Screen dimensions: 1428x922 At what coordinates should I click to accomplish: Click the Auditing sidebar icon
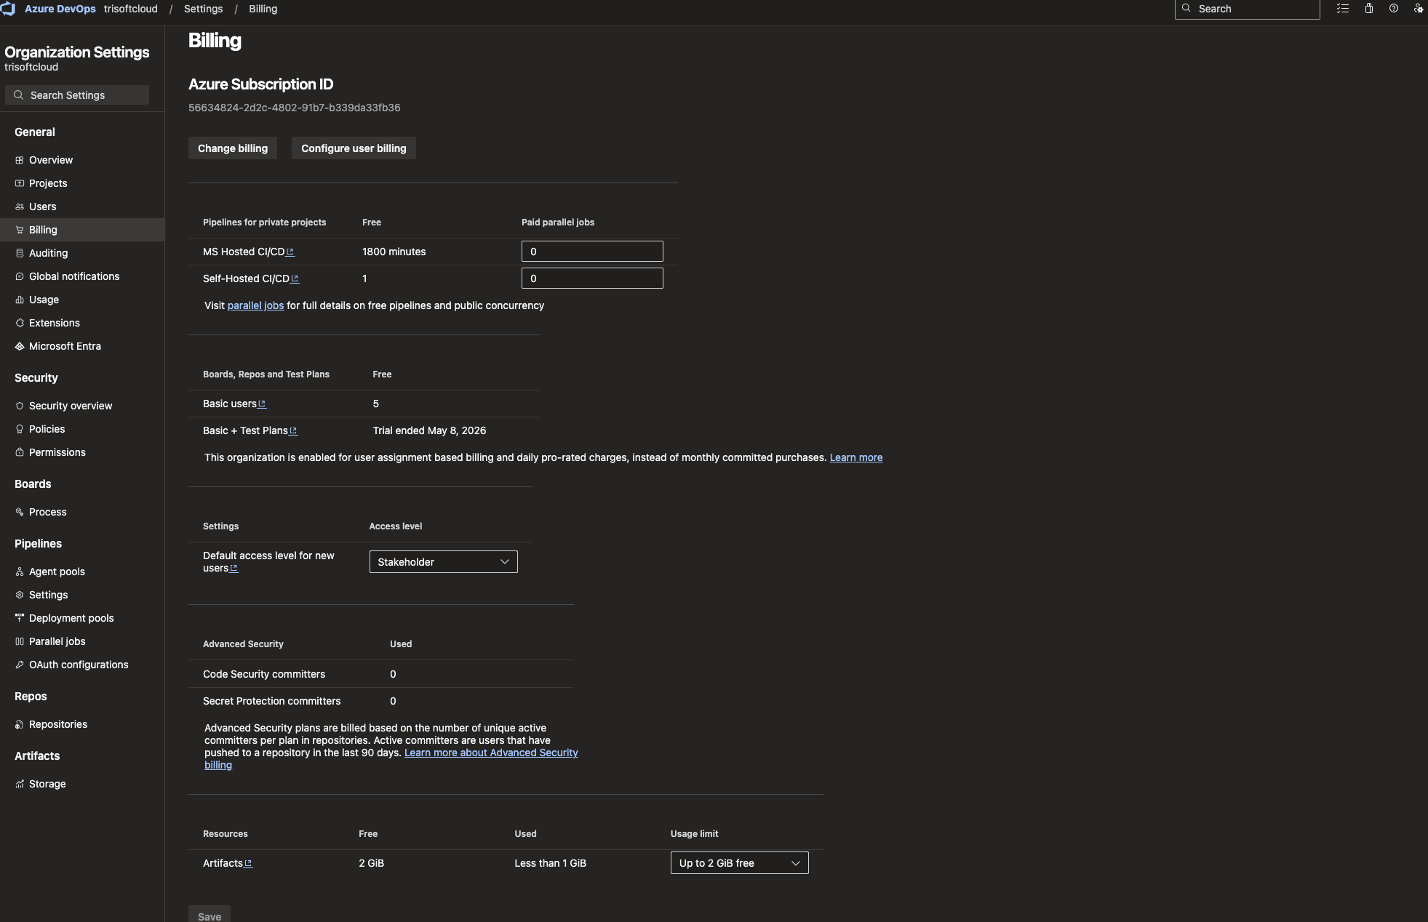[20, 253]
